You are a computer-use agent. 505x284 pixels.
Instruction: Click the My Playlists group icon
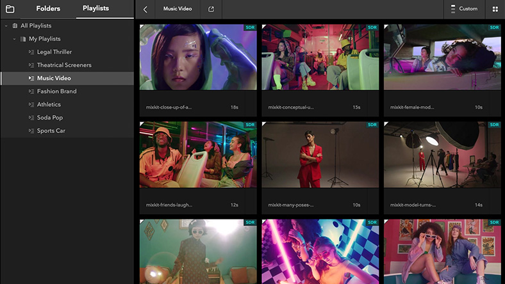click(x=23, y=39)
